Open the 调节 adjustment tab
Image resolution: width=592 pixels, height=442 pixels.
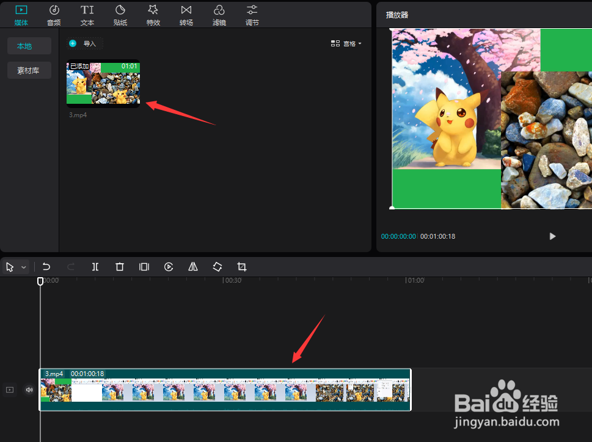[252, 15]
